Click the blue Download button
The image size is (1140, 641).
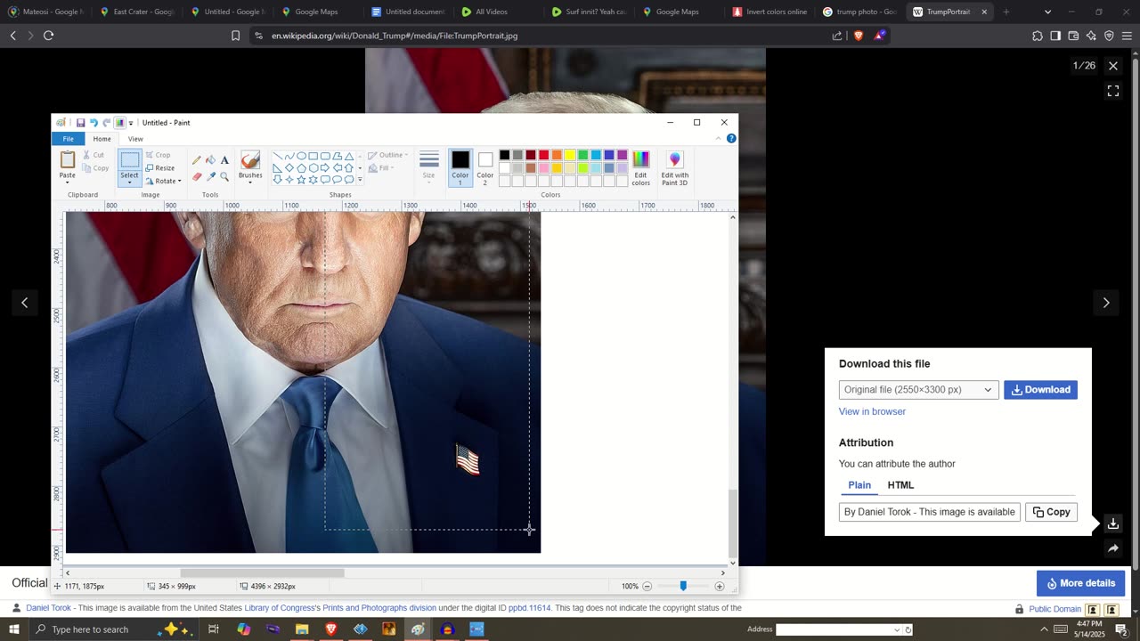(x=1040, y=390)
